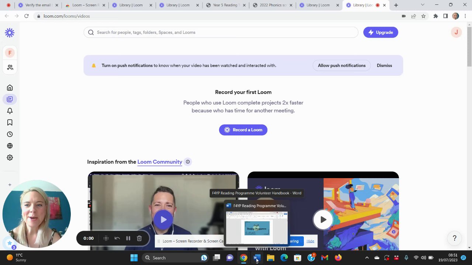Viewport: 472px width, 265px height.
Task: Open the Library video icon in sidebar
Action: [10, 99]
